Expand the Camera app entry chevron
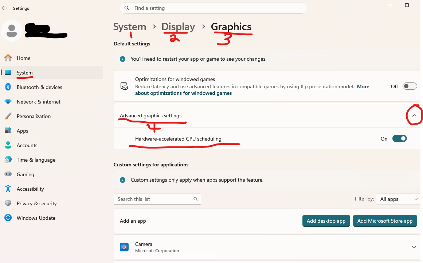This screenshot has height=263, width=423. (414, 247)
